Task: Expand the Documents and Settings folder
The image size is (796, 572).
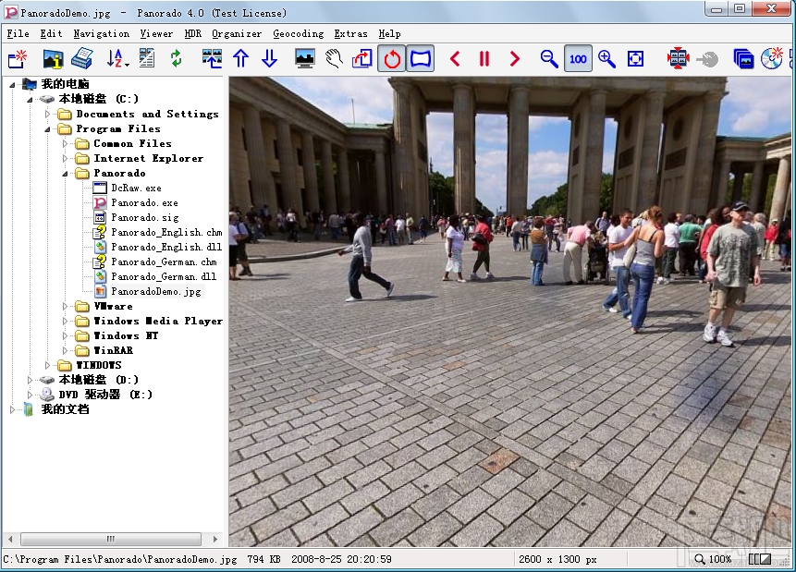Action: click(x=47, y=115)
